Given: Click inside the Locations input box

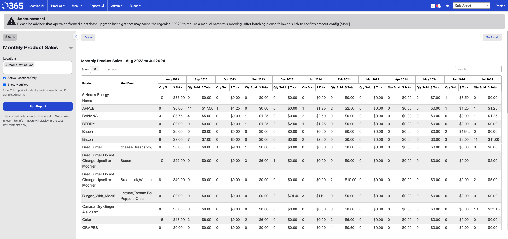Looking at the screenshot, I should 37,67.
